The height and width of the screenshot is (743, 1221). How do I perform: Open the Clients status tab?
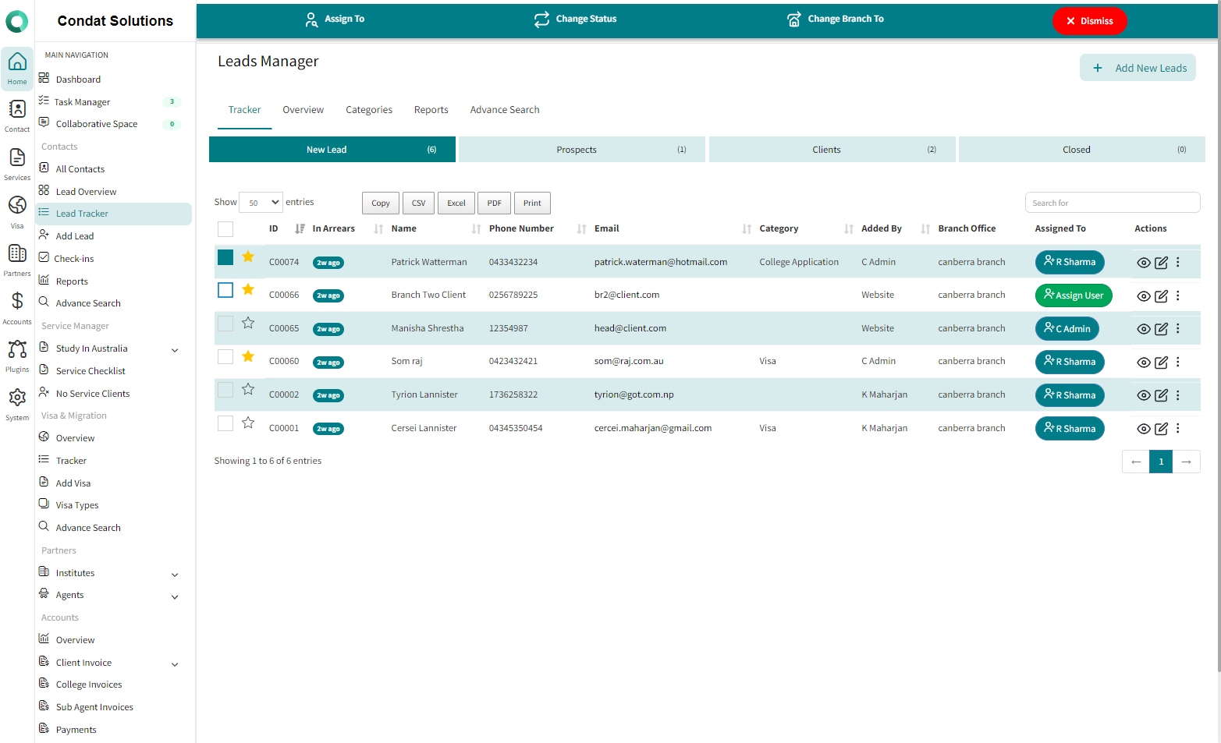(x=832, y=150)
